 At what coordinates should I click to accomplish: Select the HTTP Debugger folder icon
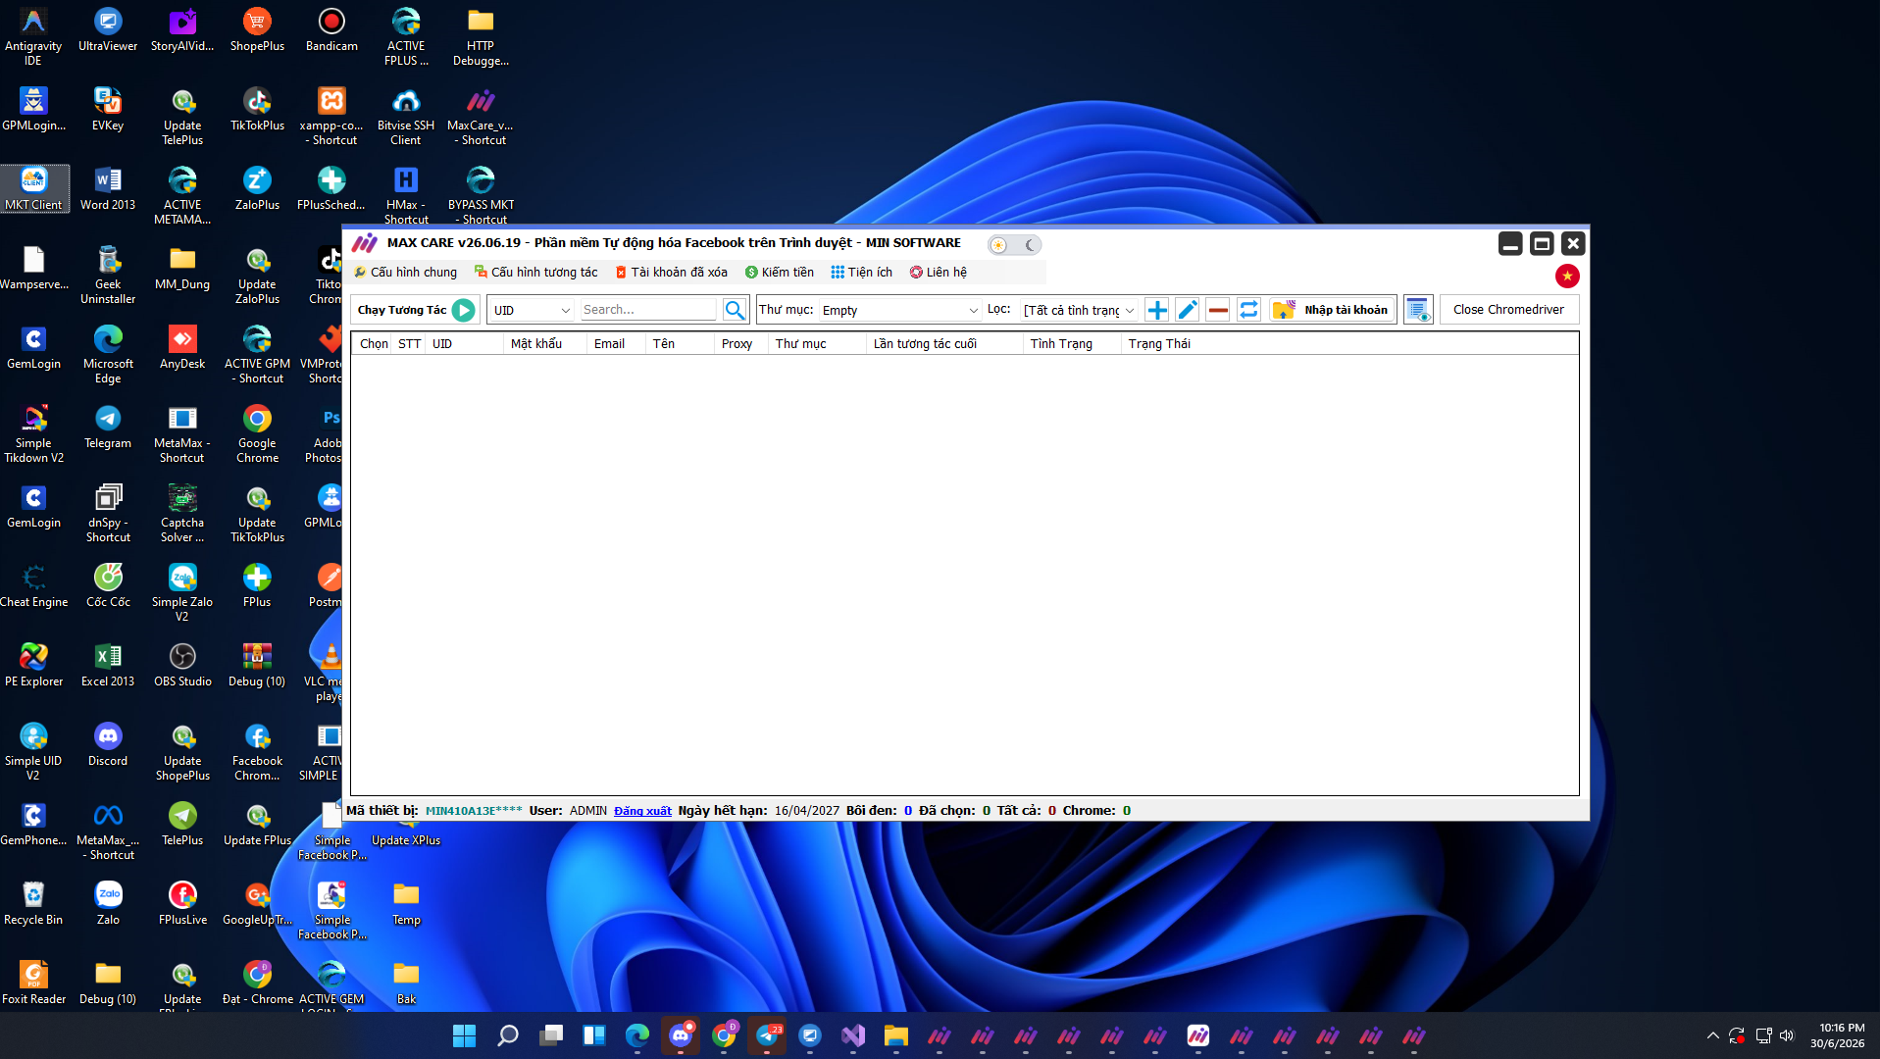[481, 35]
